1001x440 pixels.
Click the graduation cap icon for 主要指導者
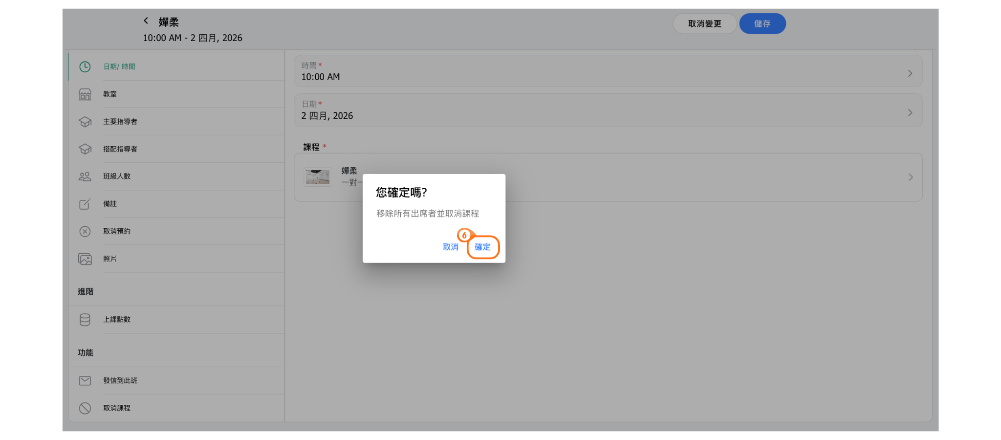tap(85, 122)
